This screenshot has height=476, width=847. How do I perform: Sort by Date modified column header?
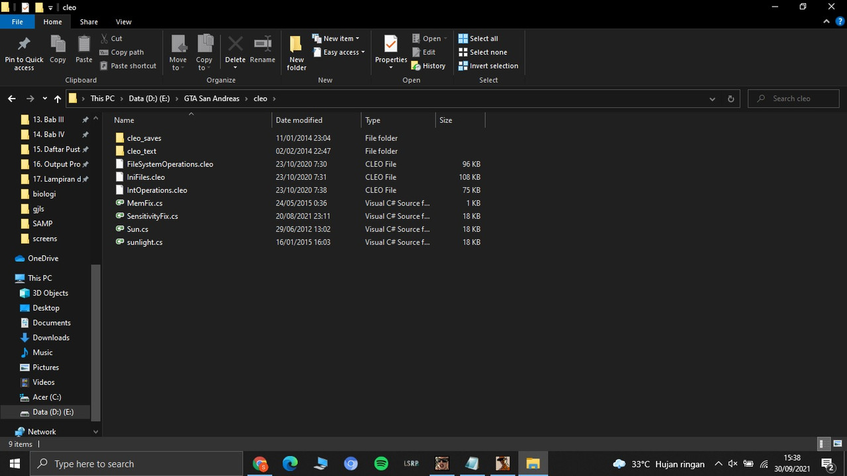(x=316, y=120)
